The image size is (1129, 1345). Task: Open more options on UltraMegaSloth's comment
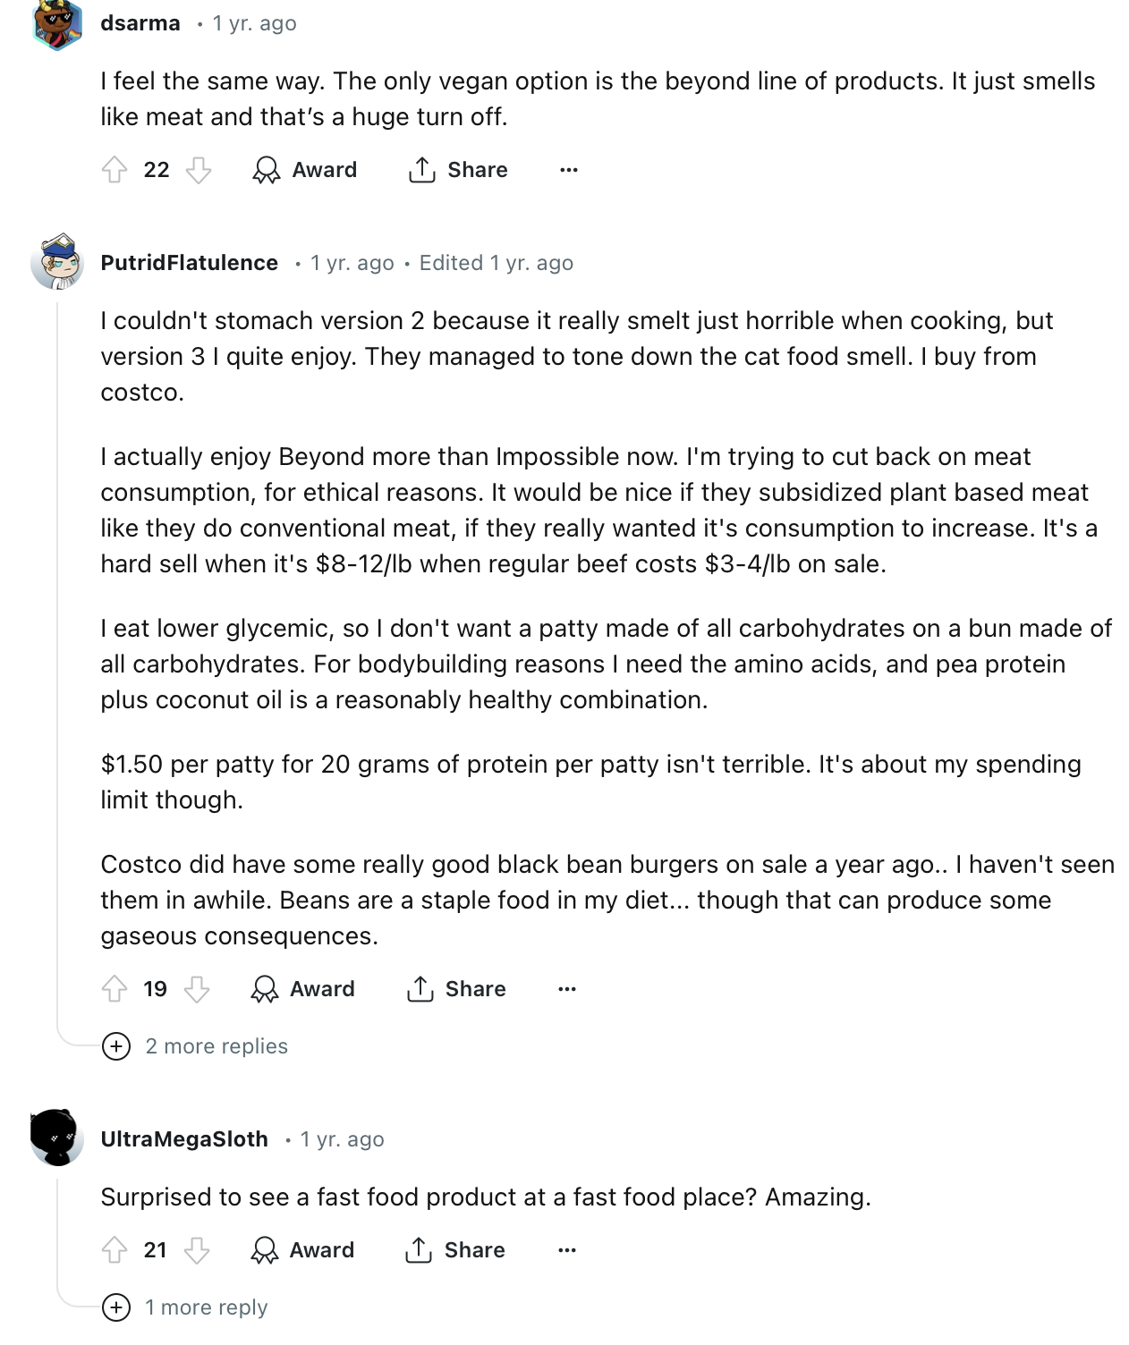tap(567, 1250)
